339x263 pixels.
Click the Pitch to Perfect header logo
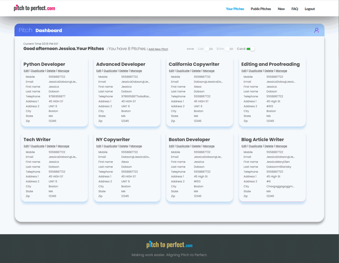click(34, 8)
